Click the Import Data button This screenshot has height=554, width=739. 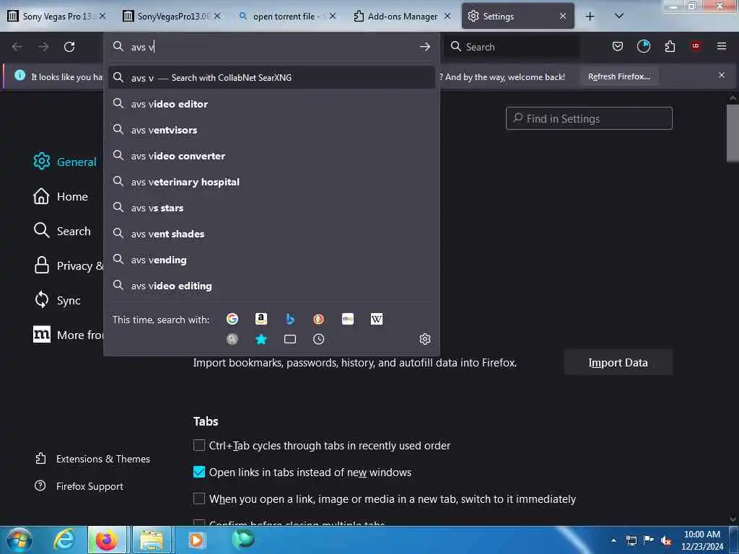click(618, 362)
